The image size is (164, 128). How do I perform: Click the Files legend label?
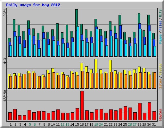[x=160, y=26]
